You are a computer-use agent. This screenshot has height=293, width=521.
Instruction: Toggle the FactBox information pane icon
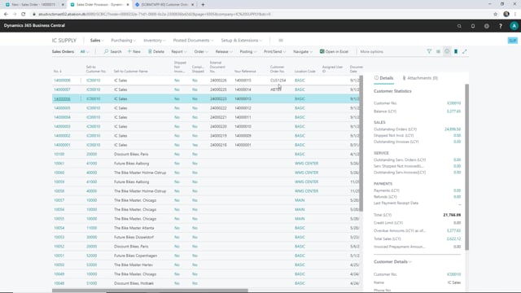click(x=447, y=51)
